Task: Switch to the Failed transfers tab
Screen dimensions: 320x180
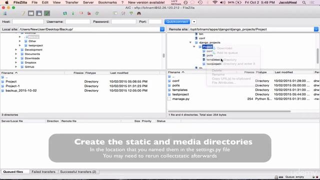Action: tap(43, 172)
